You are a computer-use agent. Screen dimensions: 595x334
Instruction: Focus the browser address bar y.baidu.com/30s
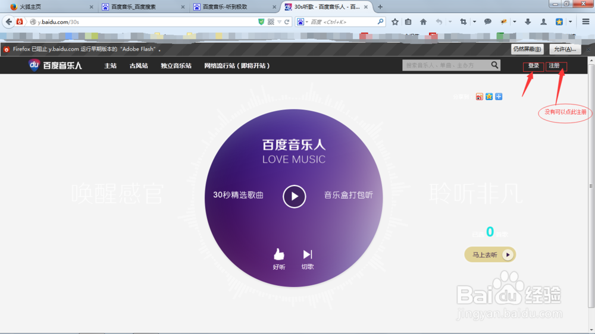click(x=146, y=22)
